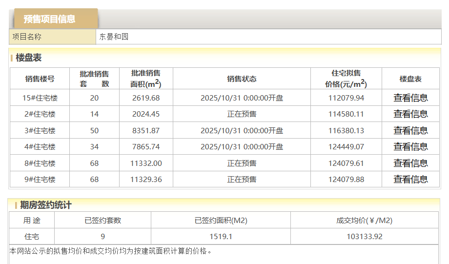Image resolution: width=449 pixels, height=264 pixels.
Task: Click the 楼盘表 section heading
Action: coord(28,58)
